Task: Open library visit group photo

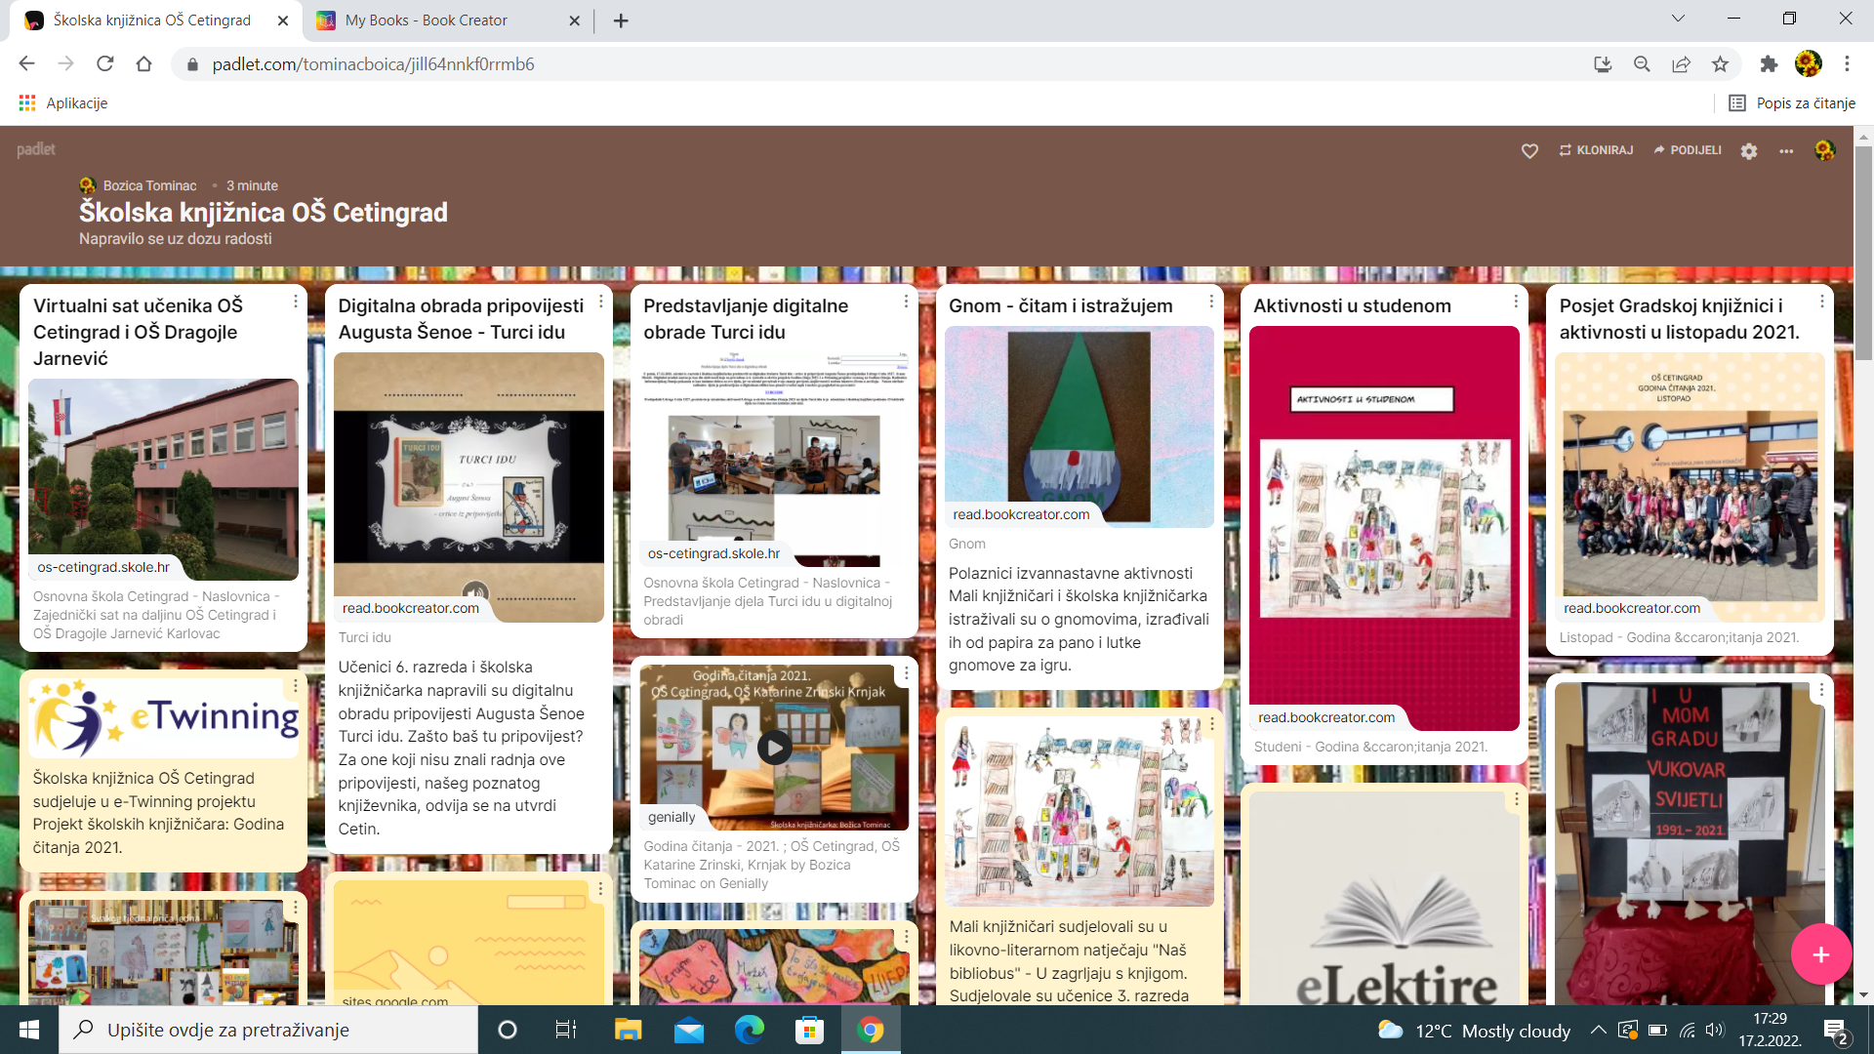Action: [x=1690, y=486]
